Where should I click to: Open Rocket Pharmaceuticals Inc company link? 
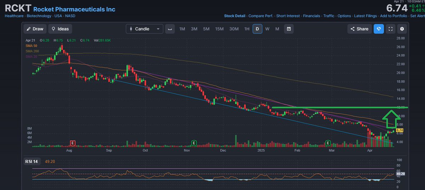pos(74,9)
